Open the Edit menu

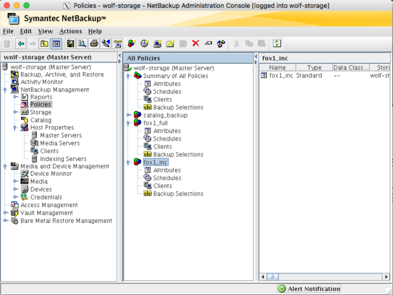pyautogui.click(x=26, y=31)
